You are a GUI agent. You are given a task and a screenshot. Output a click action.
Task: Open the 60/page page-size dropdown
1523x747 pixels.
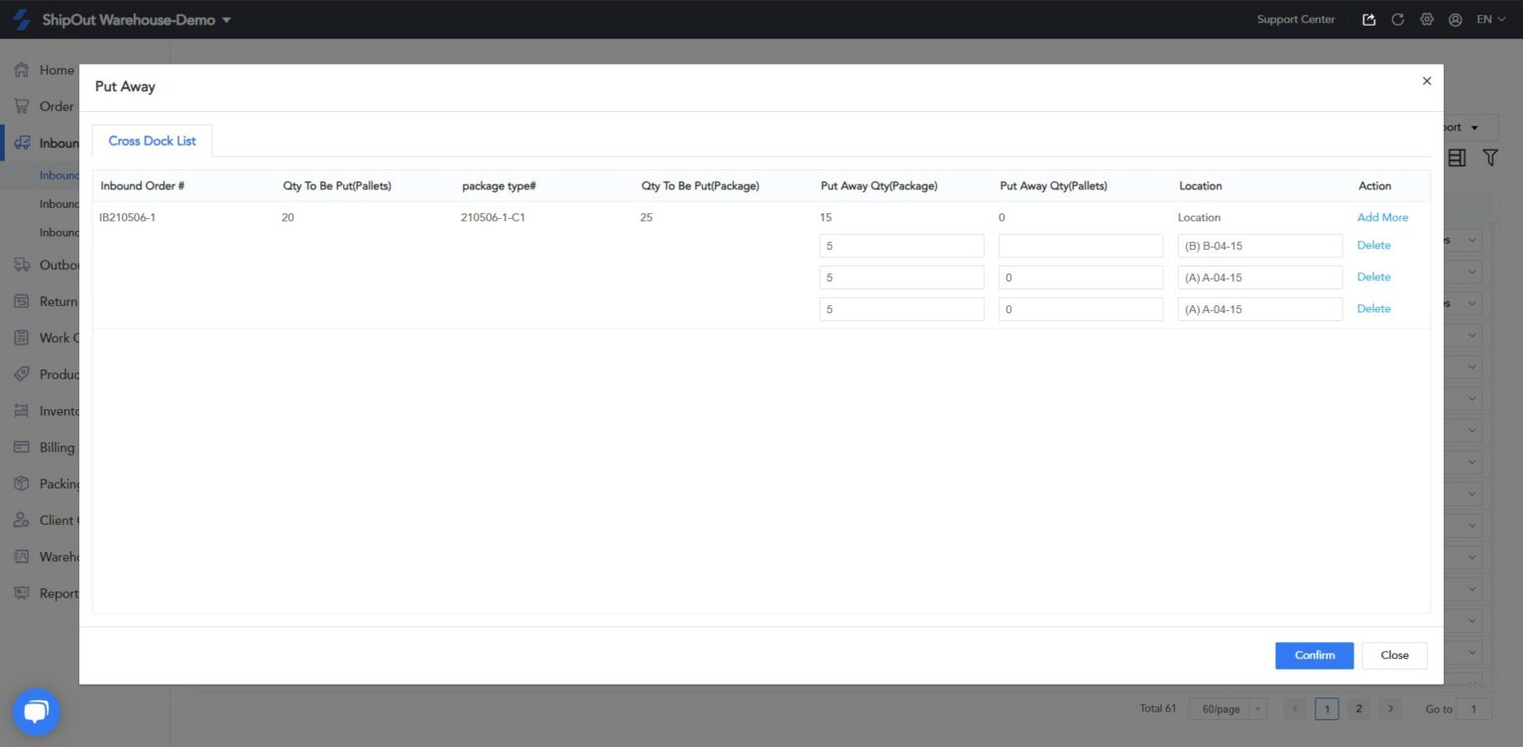(1227, 708)
